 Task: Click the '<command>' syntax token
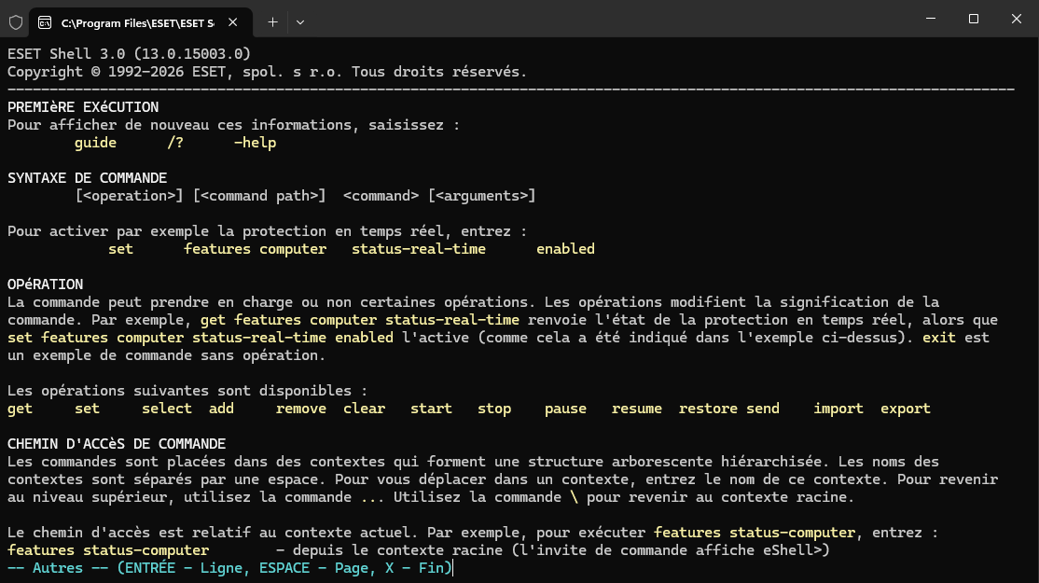tap(381, 196)
